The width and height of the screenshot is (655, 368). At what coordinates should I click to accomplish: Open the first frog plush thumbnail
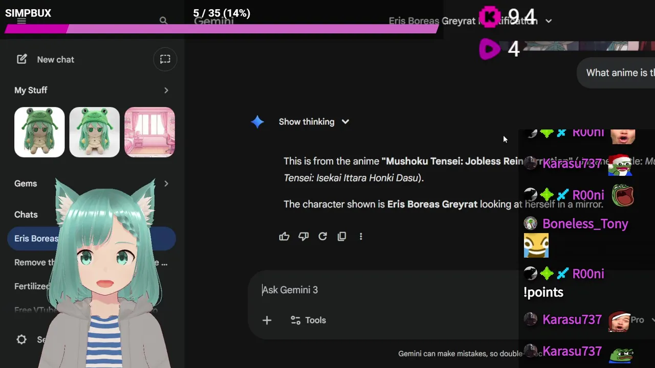pos(39,132)
